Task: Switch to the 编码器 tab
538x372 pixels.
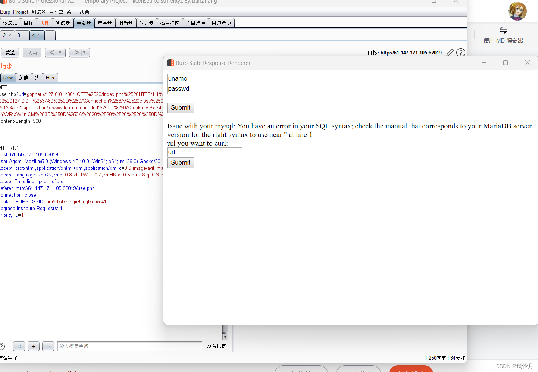Action: (x=126, y=23)
